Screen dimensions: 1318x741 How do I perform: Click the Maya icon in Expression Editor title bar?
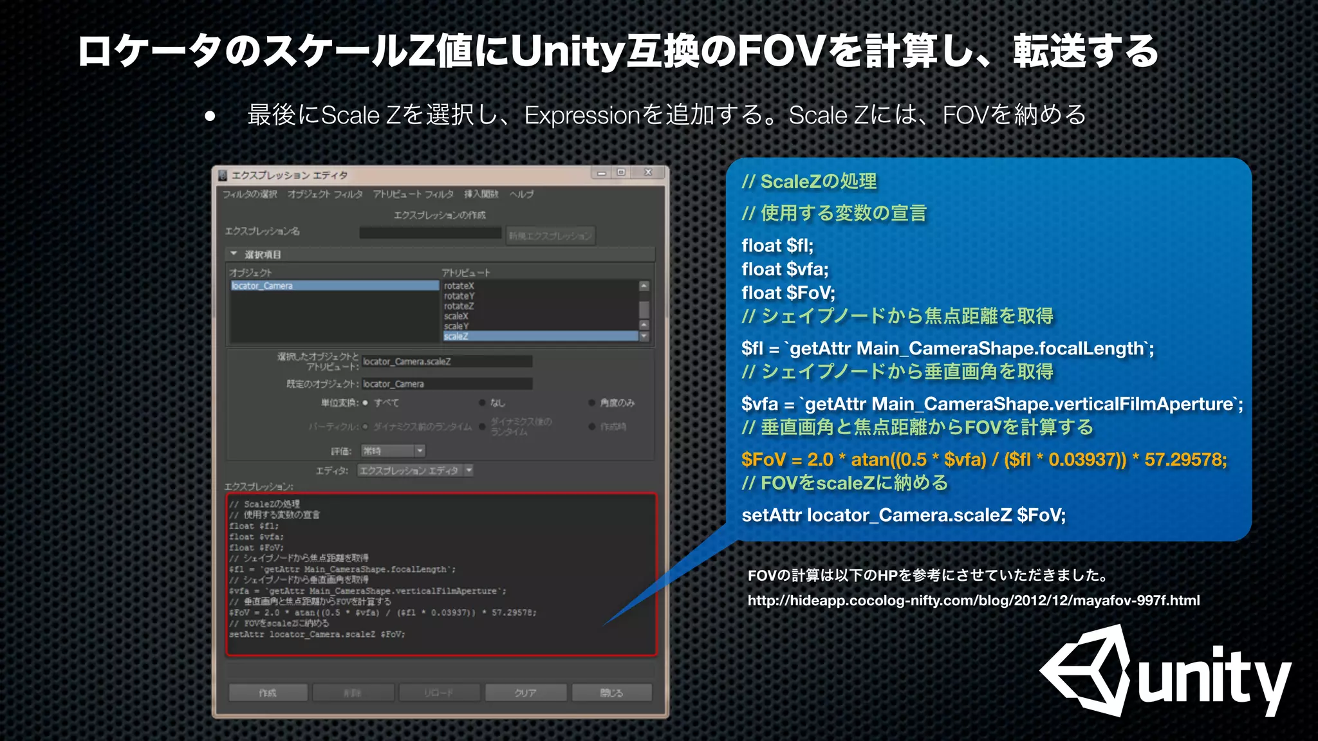tap(223, 175)
